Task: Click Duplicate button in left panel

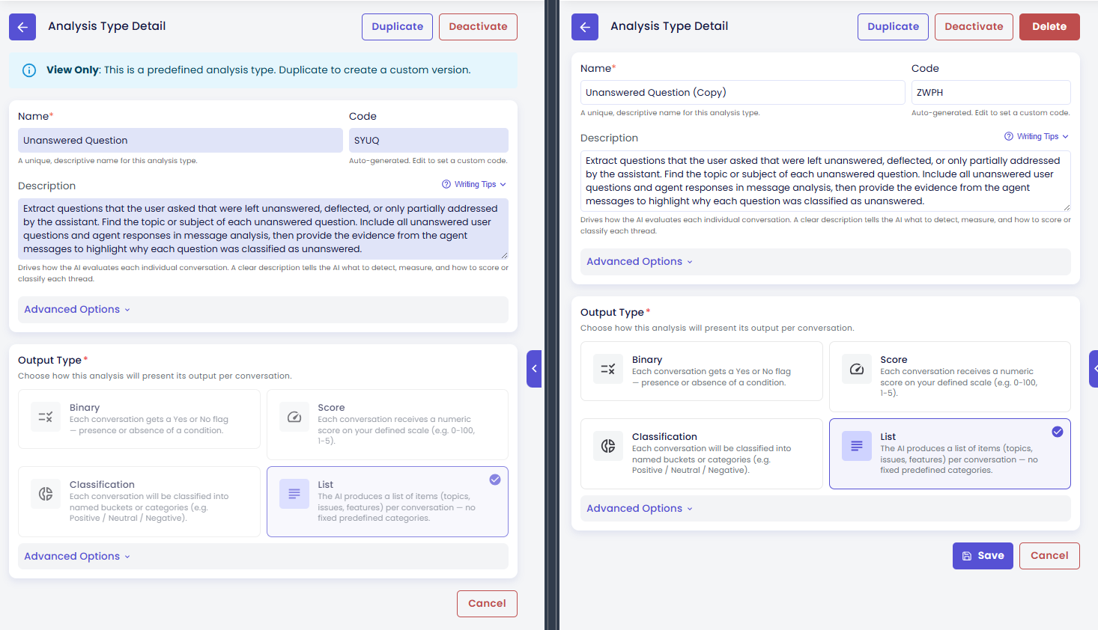Action: click(x=397, y=27)
